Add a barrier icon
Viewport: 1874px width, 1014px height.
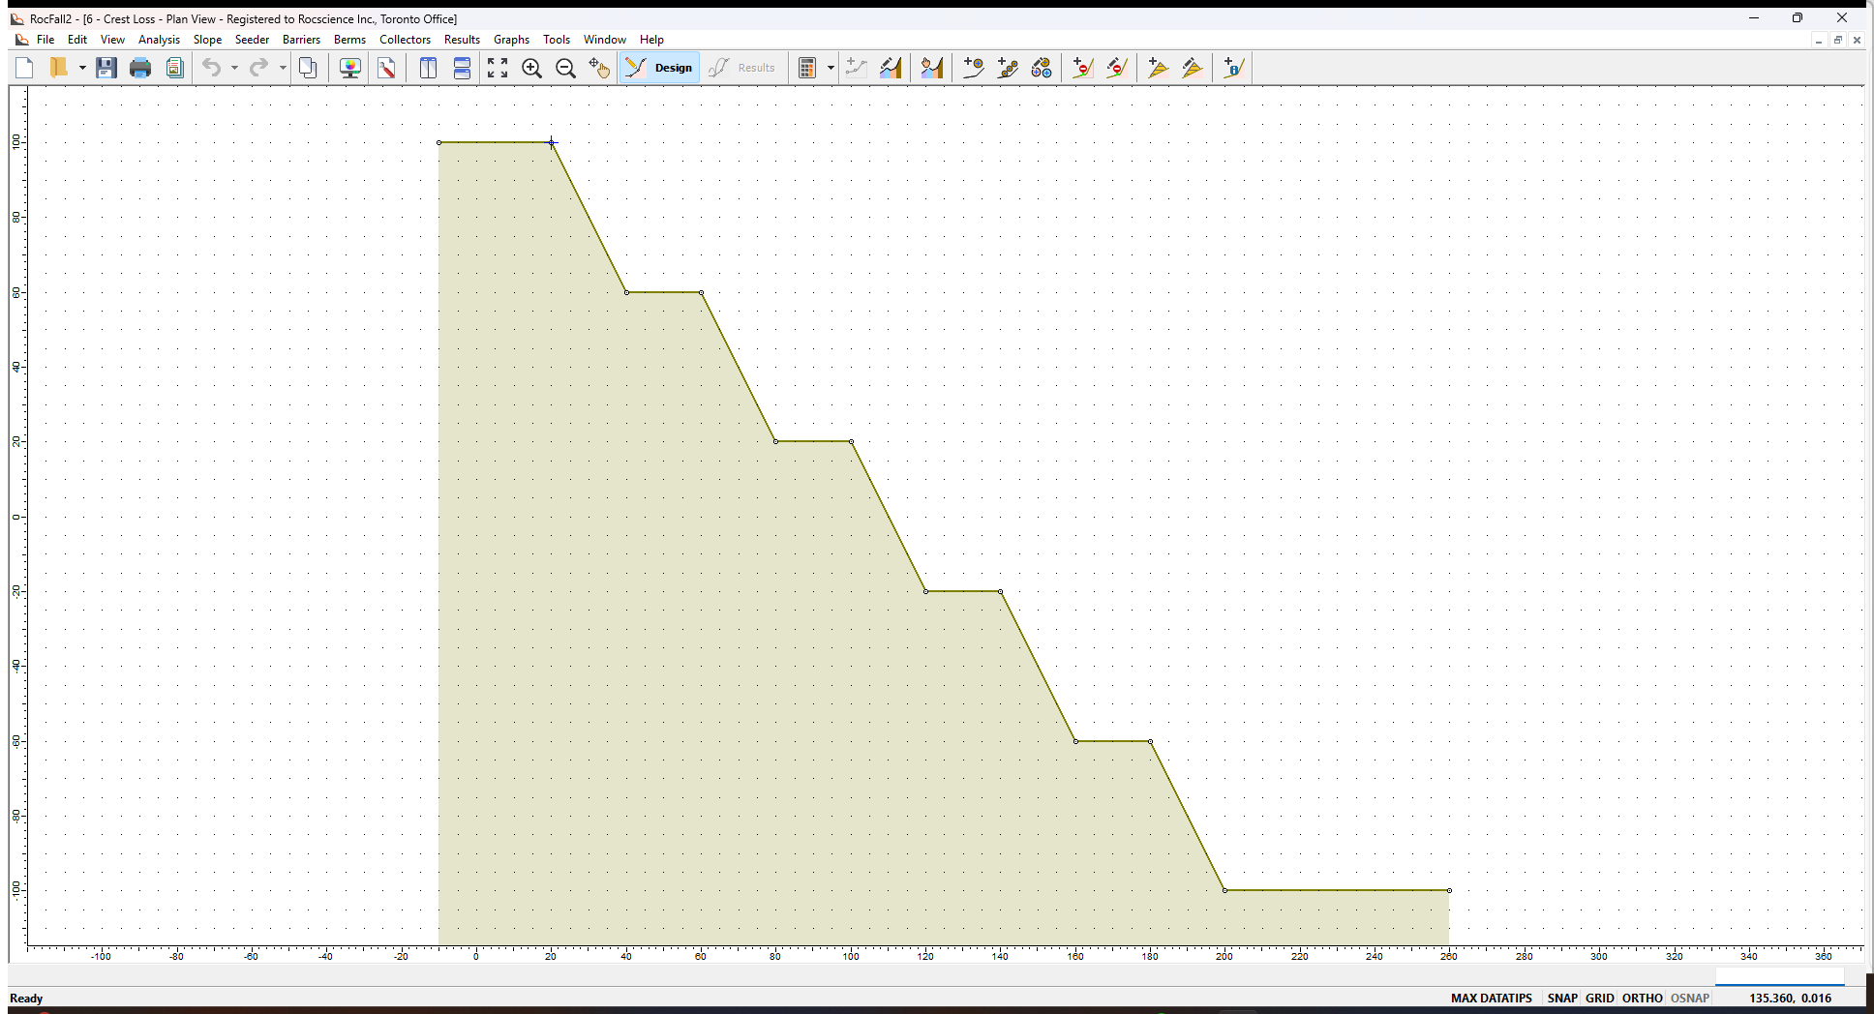pos(1083,68)
